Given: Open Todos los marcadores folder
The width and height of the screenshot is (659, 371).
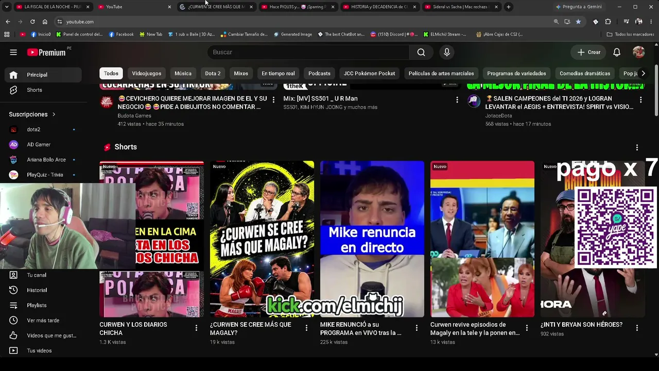Looking at the screenshot, I should point(631,35).
